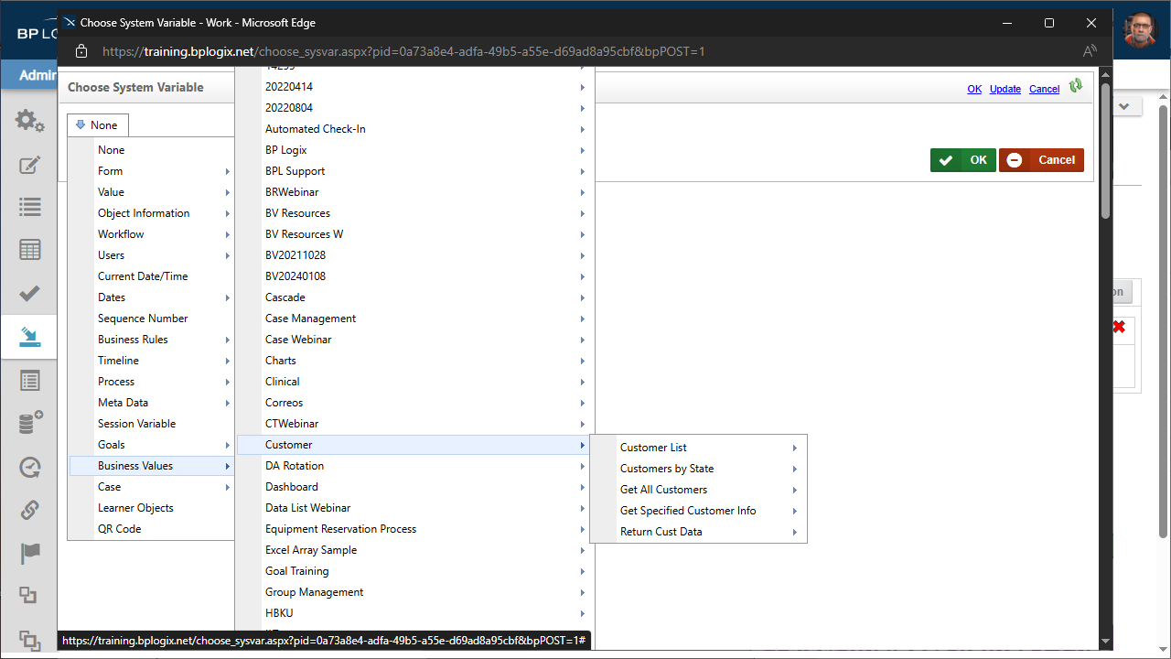Open the Dates menu item
Screen dimensions: 1171x659
point(152,297)
